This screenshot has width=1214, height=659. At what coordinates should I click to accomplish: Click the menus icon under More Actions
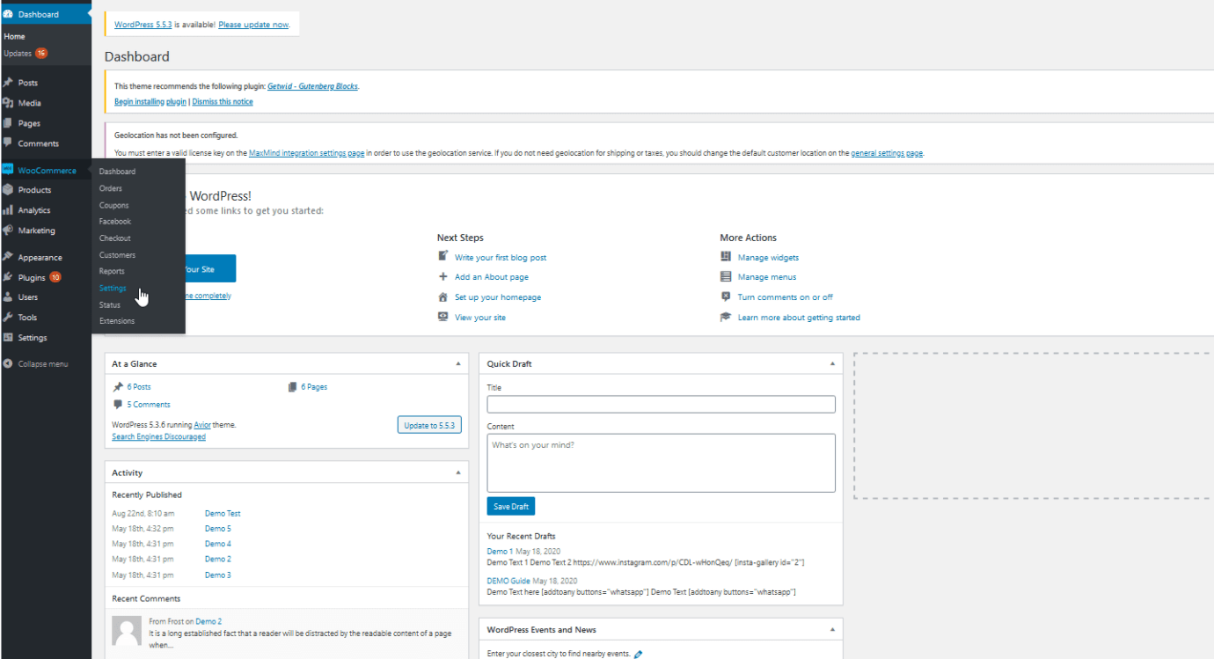tap(726, 276)
